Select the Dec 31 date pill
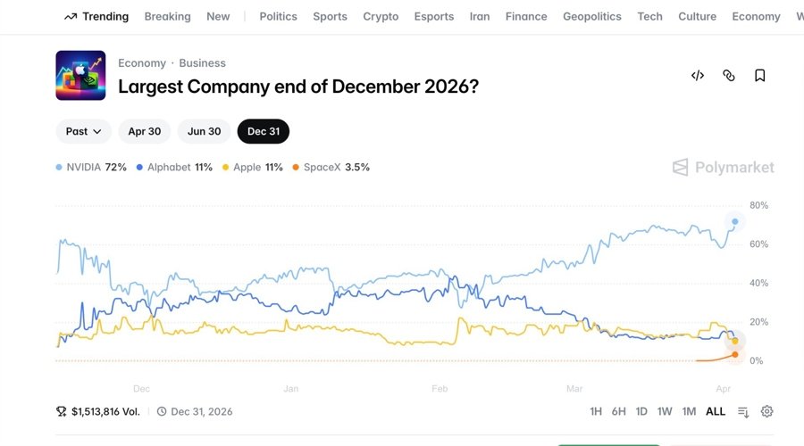This screenshot has width=804, height=446. point(264,131)
